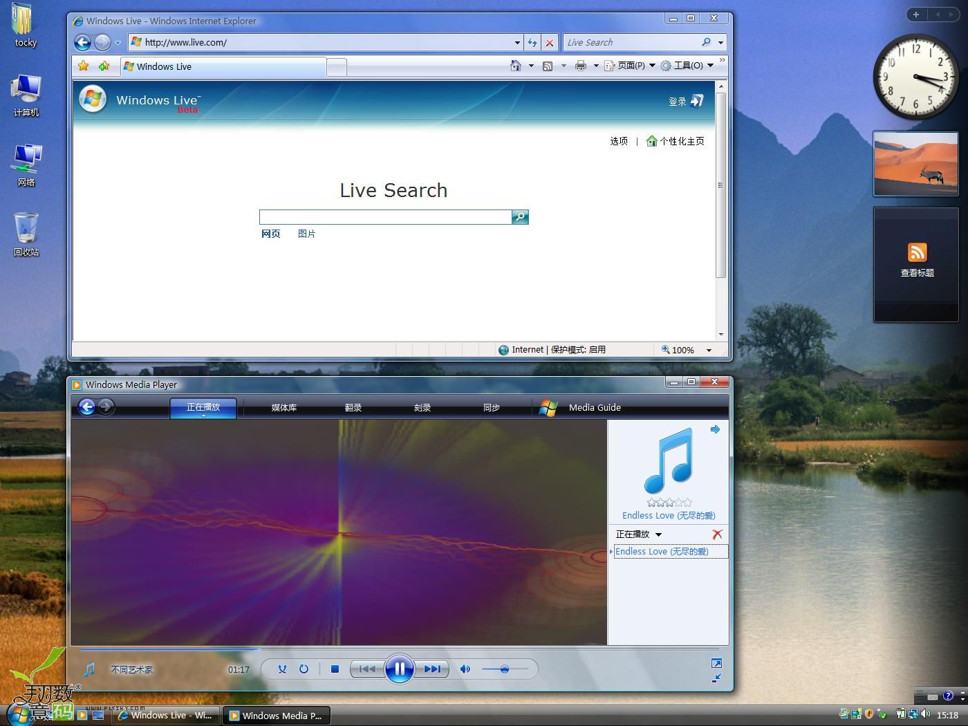968x726 pixels.
Task: Go to the IE home page icon
Action: point(515,66)
